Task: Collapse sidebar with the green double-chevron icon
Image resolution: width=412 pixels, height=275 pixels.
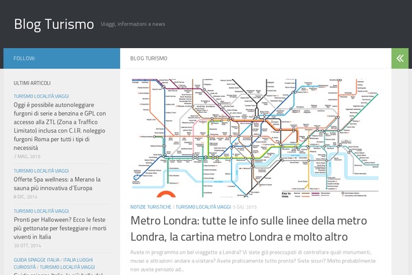Action: click(x=400, y=58)
